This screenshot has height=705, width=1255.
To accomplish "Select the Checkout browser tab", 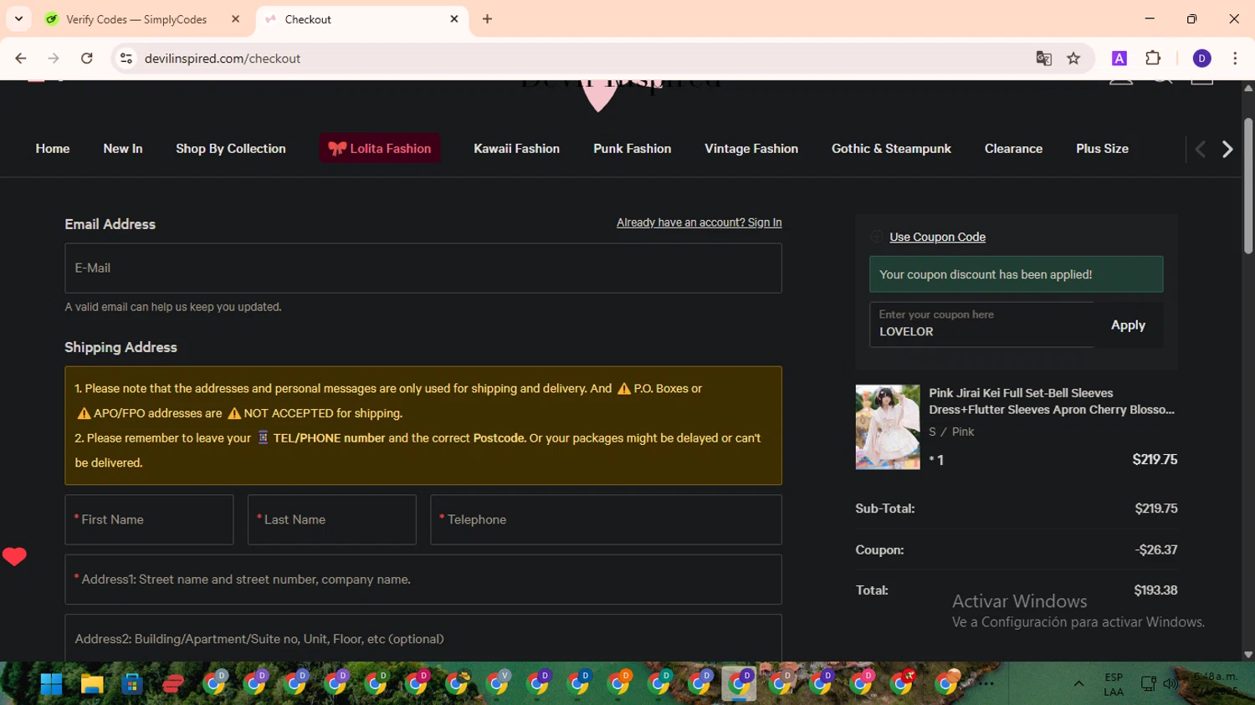I will [x=361, y=19].
